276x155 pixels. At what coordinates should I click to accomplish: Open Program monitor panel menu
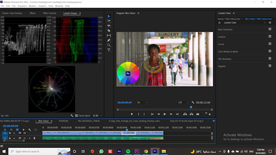point(138,13)
